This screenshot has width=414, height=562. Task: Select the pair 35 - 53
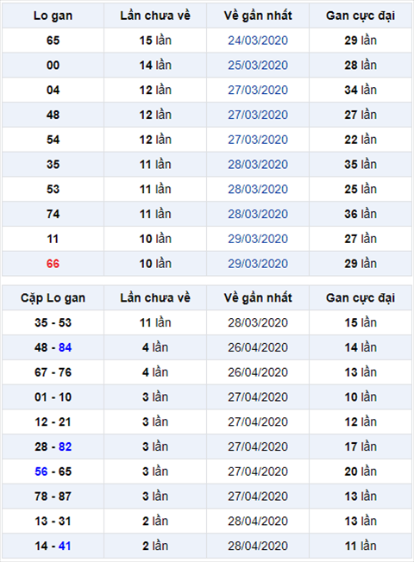pos(53,322)
